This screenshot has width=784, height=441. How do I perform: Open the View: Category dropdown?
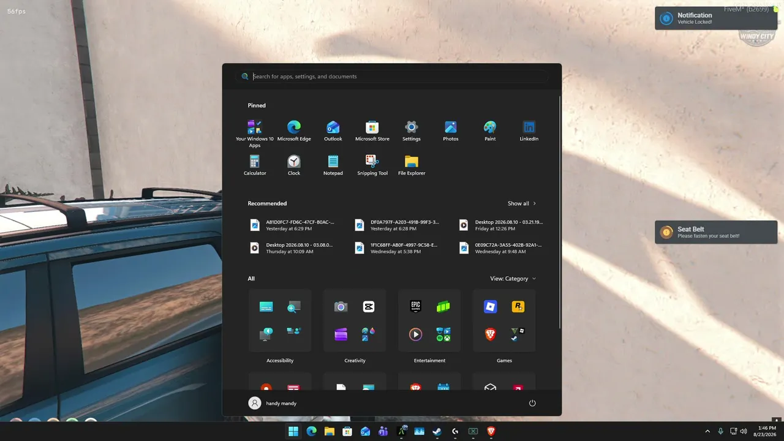[513, 279]
